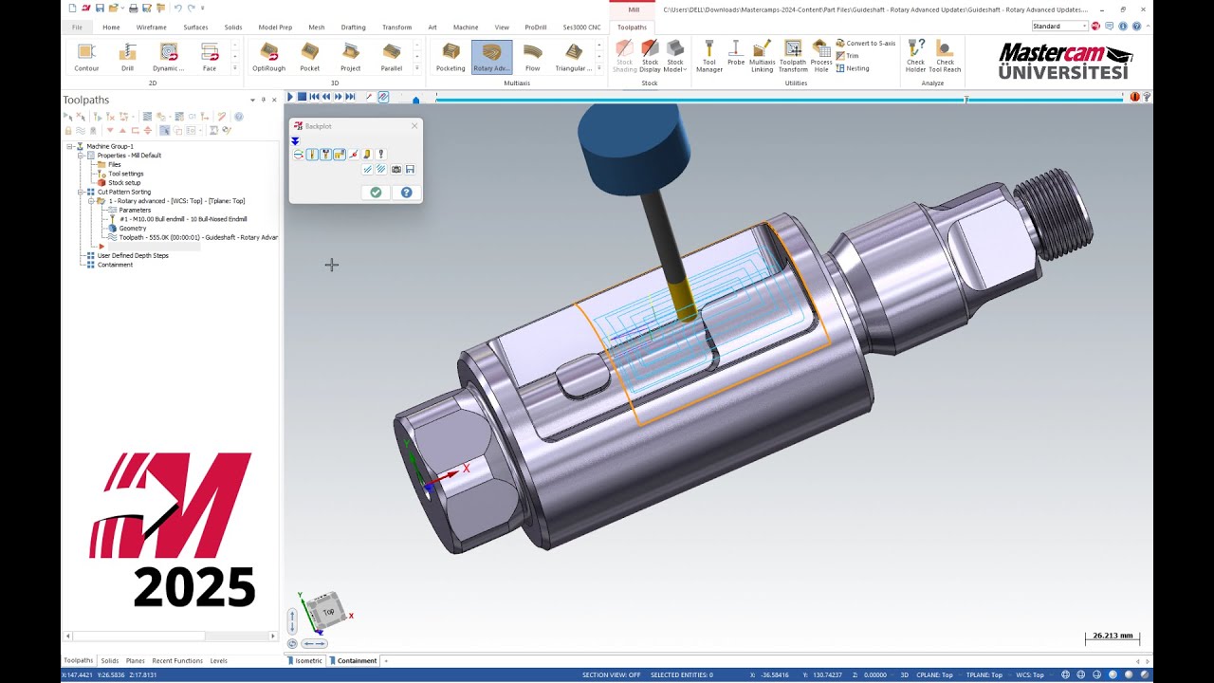The width and height of the screenshot is (1214, 683).
Task: Select the OptiRough 3D toolpath
Action: pos(268,57)
